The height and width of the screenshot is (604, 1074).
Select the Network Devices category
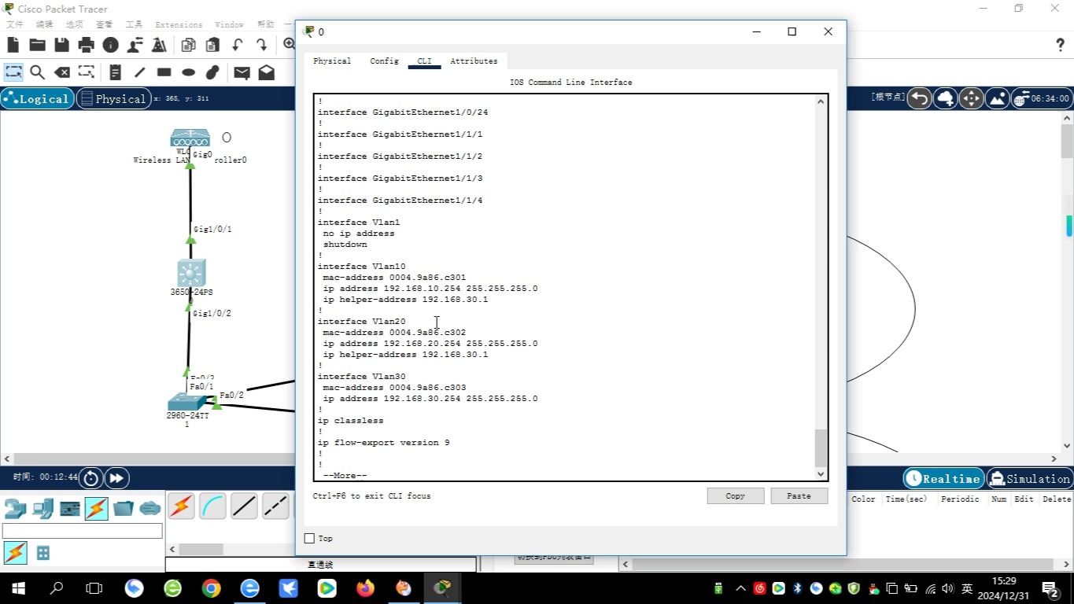tap(16, 509)
